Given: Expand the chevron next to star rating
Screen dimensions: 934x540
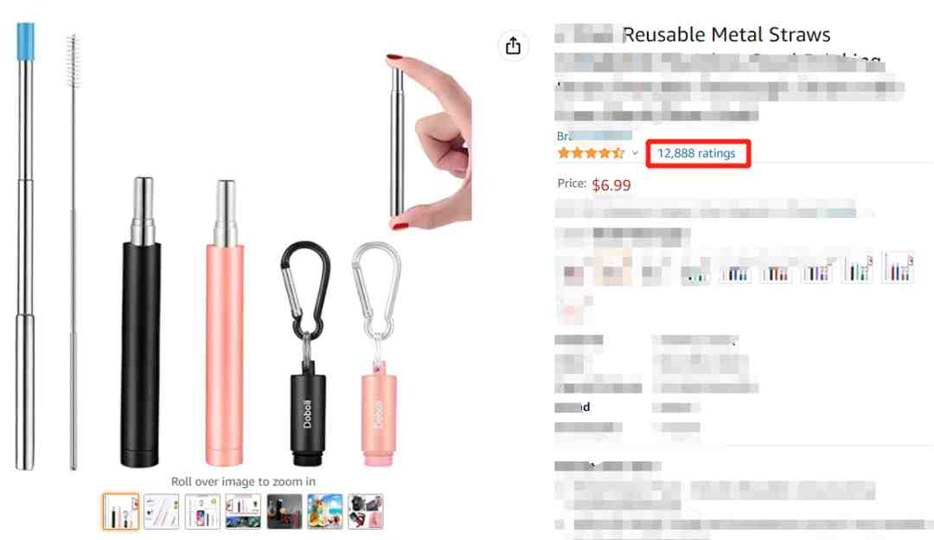Looking at the screenshot, I should 635,153.
